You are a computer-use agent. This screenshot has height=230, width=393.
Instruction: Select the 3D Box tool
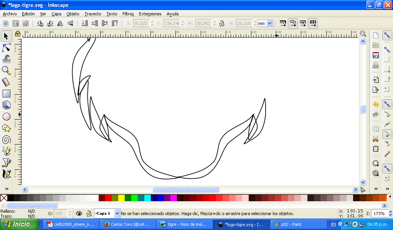point(6,105)
